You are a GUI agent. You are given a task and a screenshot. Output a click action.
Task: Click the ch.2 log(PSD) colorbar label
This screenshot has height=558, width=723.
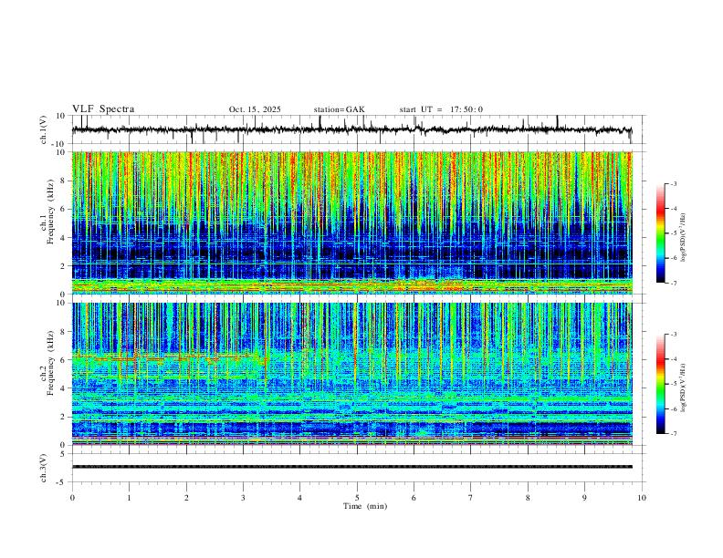click(683, 387)
